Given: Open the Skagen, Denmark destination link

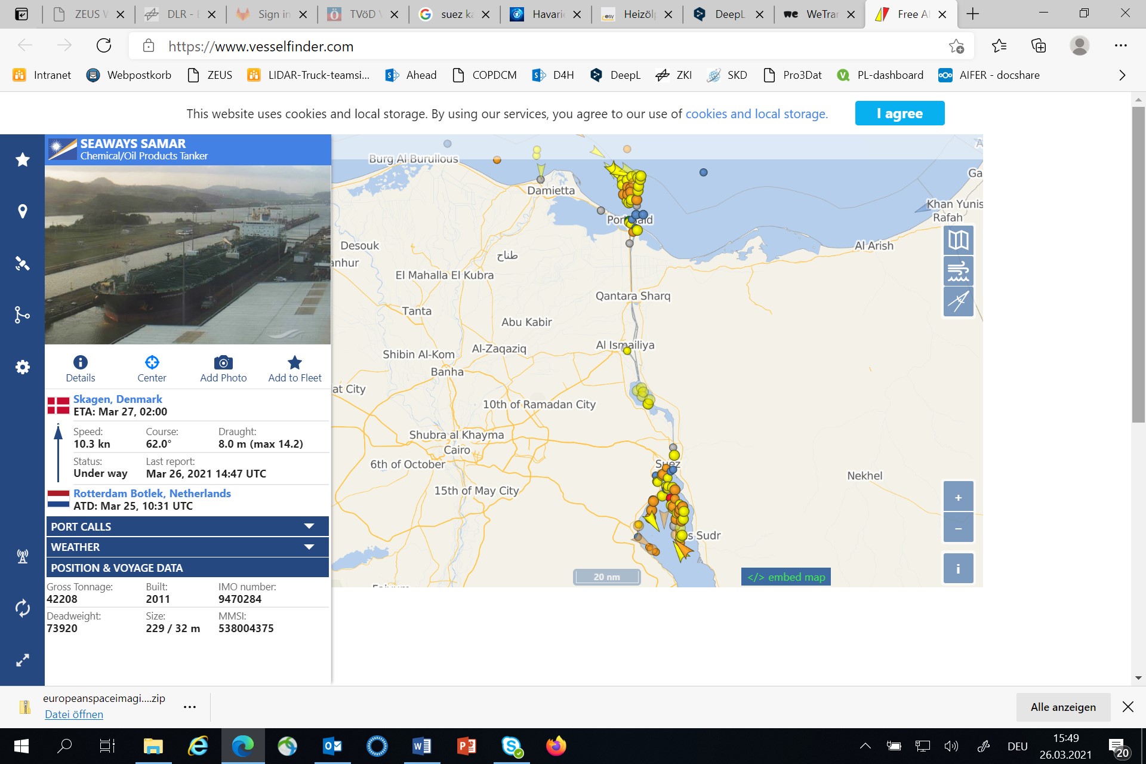Looking at the screenshot, I should 118,399.
